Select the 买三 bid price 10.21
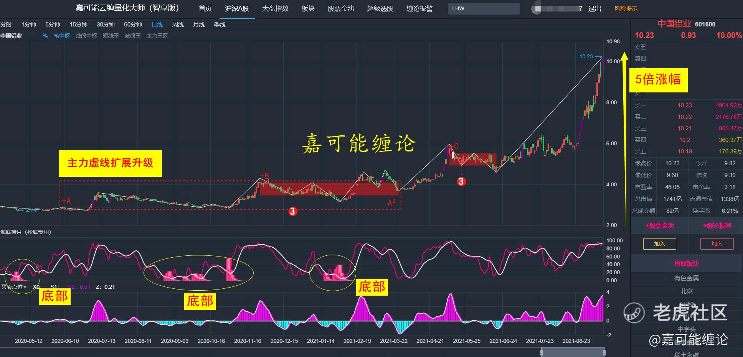 (685, 128)
